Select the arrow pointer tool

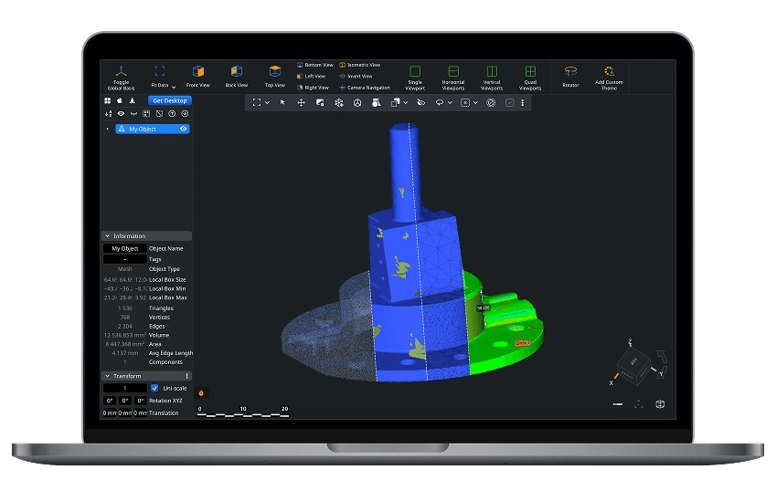click(x=282, y=102)
